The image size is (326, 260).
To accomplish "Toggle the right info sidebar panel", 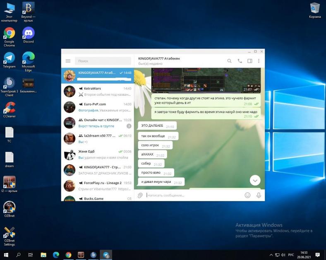I will (249, 61).
